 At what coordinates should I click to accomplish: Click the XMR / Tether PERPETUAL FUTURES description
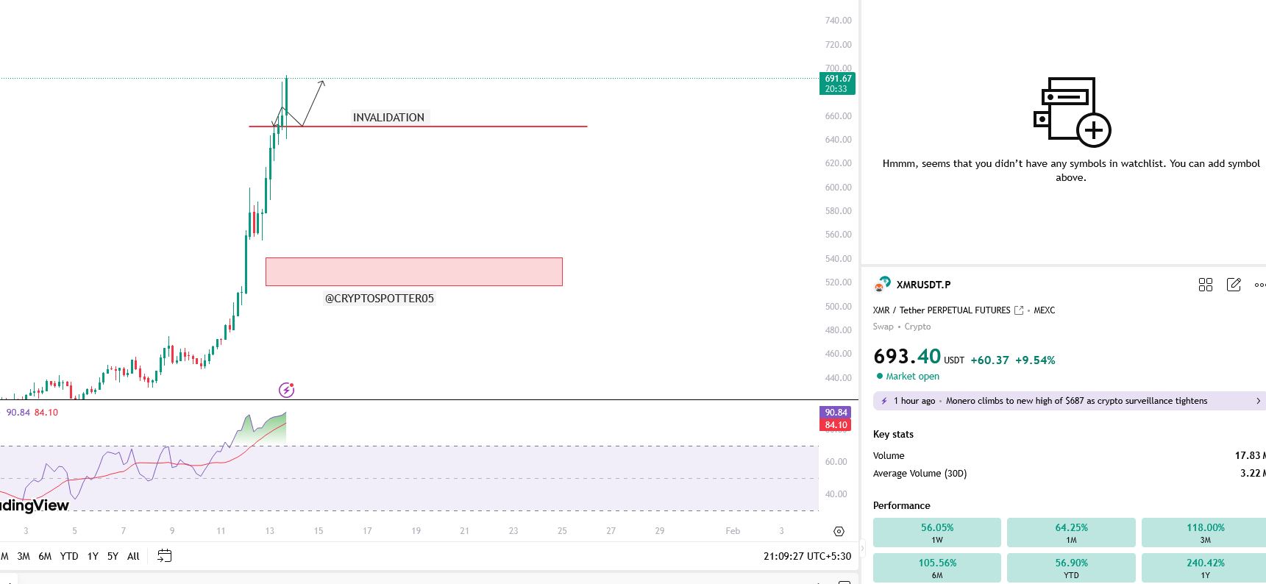pos(942,310)
